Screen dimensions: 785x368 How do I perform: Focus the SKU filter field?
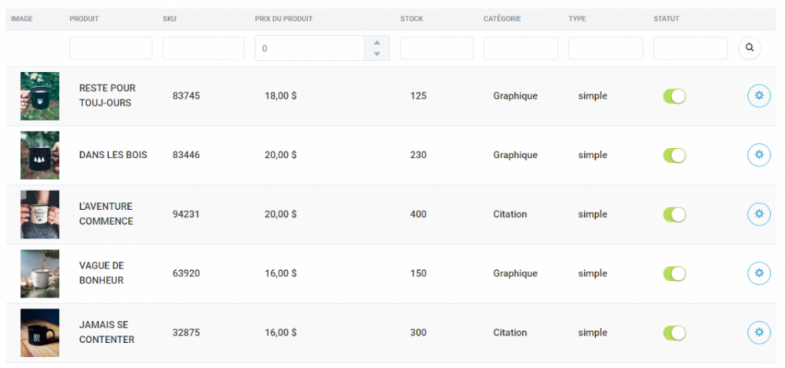point(204,49)
